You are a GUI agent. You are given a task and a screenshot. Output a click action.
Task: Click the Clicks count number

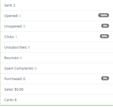16,37
